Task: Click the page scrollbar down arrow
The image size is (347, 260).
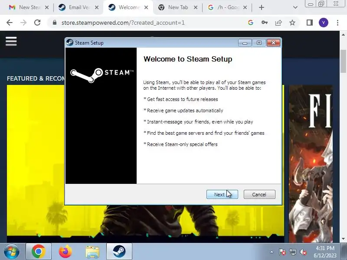Action: point(343,239)
